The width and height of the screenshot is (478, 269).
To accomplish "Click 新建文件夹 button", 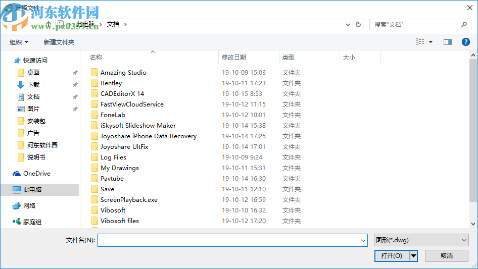I will coord(59,42).
